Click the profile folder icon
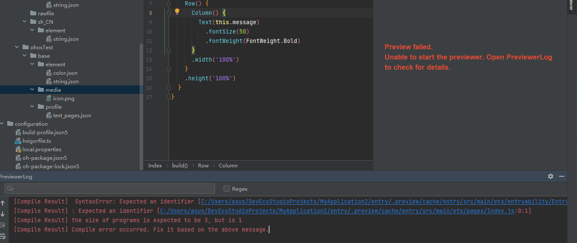 pyautogui.click(x=41, y=107)
